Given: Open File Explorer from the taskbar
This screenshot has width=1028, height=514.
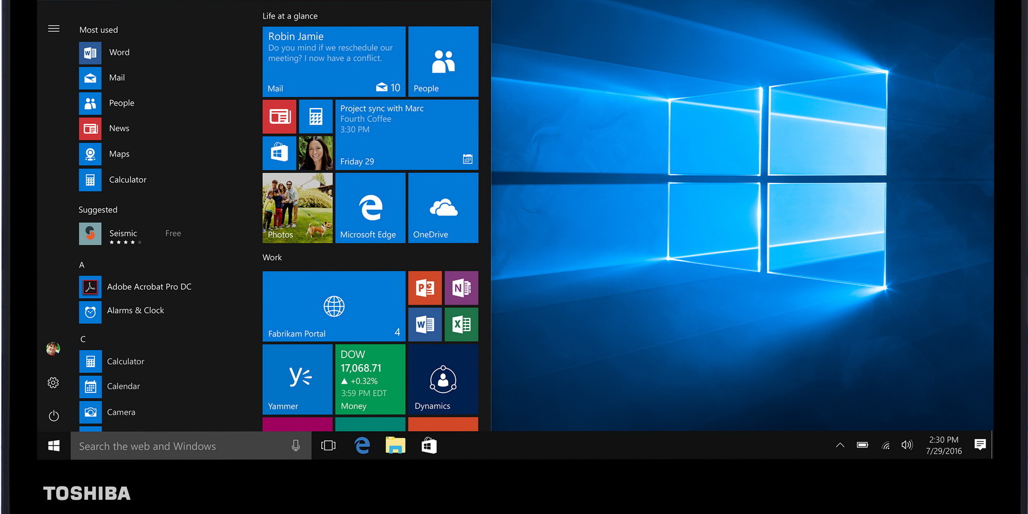Looking at the screenshot, I should (396, 446).
